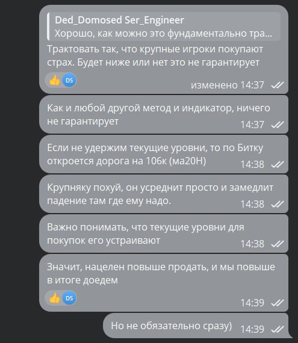Click the DS avatar on the 14:39 message's reaction
This screenshot has height=343, width=298.
click(x=69, y=298)
